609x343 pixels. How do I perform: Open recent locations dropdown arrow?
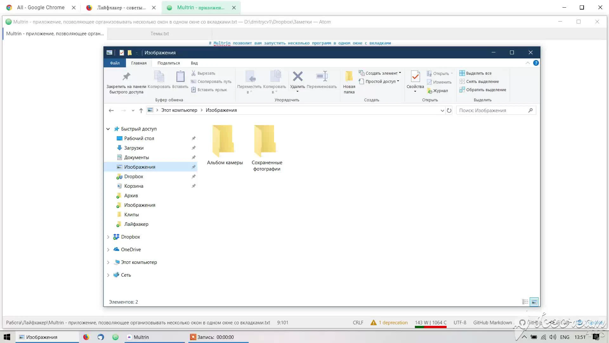(x=133, y=111)
